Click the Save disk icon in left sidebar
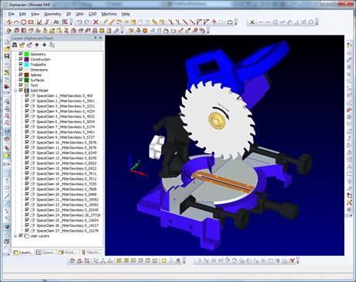Screen dimensions: 356x282 (x=7, y=56)
